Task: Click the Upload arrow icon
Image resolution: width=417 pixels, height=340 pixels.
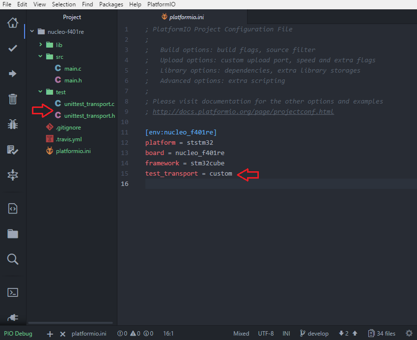Action: click(12, 74)
